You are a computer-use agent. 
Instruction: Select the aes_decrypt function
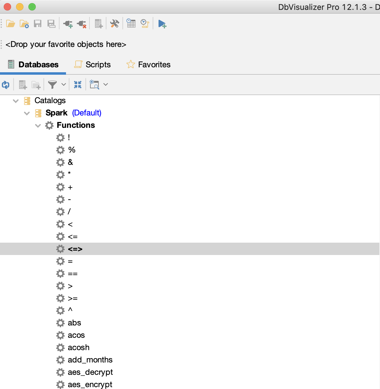[90, 372]
